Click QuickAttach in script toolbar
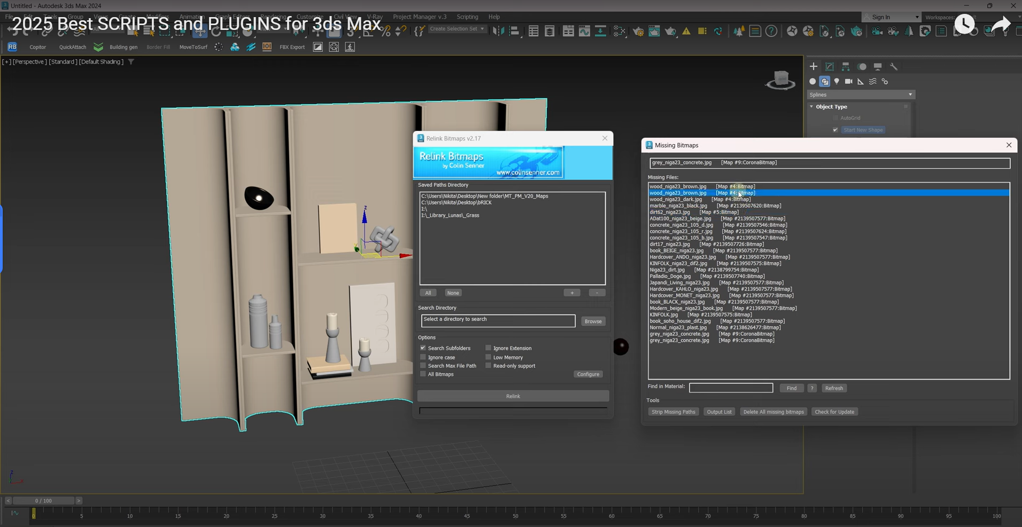This screenshot has width=1022, height=527. click(73, 47)
